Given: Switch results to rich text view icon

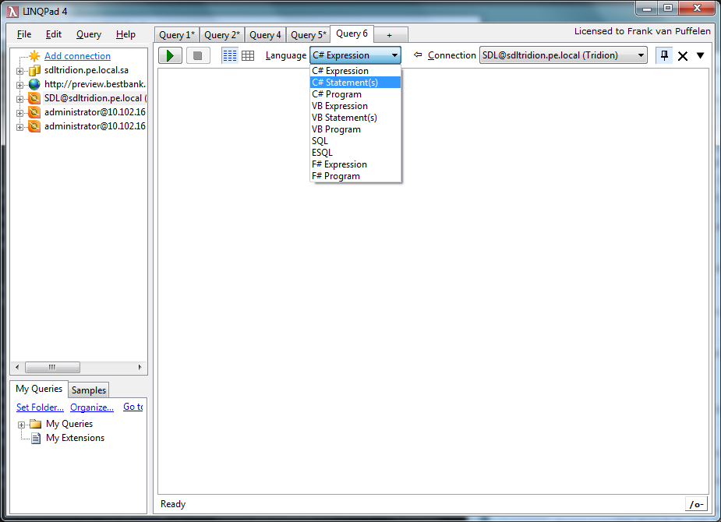Looking at the screenshot, I should (x=229, y=55).
